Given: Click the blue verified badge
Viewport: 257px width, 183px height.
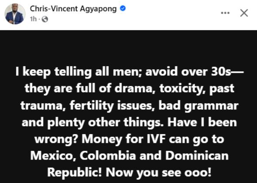Looking at the screenshot, I should [x=123, y=8].
